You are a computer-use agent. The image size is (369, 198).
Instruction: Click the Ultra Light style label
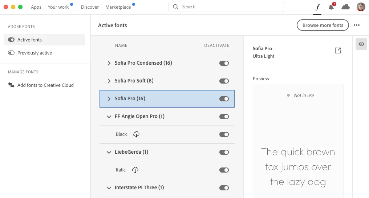pyautogui.click(x=263, y=56)
